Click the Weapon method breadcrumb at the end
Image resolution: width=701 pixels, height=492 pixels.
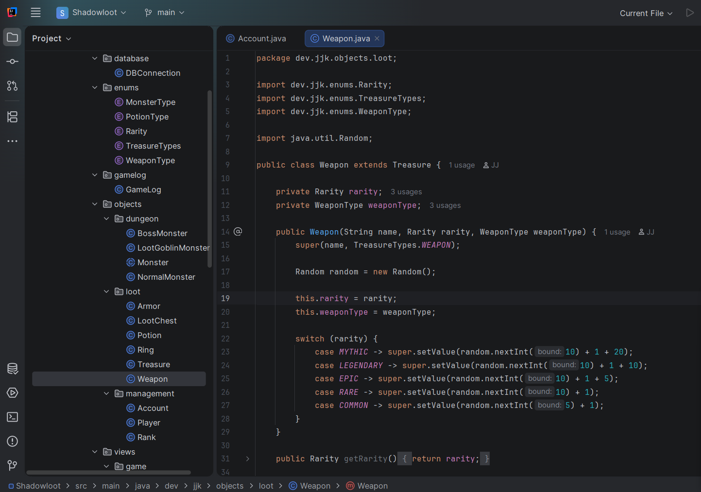click(367, 486)
